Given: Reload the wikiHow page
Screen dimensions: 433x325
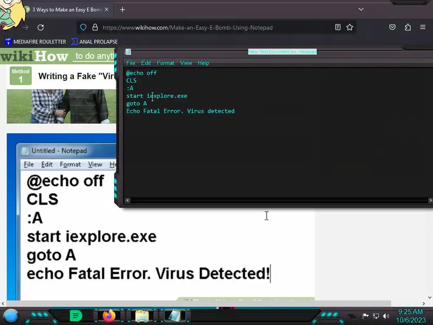Looking at the screenshot, I should pos(41,28).
